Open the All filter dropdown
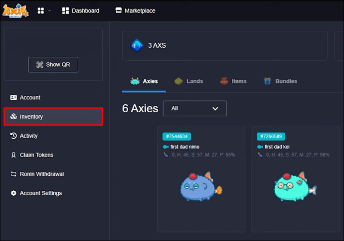Viewport: 344px width, 241px height. (195, 108)
